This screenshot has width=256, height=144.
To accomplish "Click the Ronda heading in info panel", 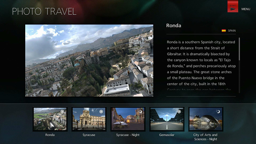I will 174,26.
